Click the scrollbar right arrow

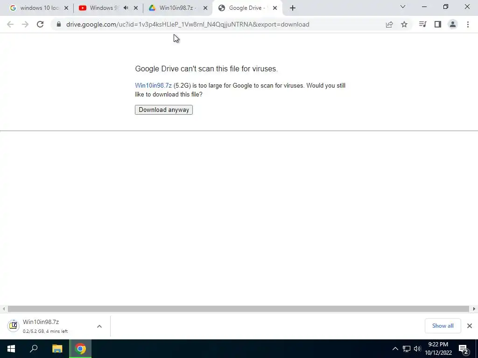click(474, 309)
